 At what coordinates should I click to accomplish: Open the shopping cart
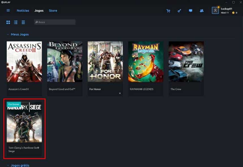click(168, 11)
